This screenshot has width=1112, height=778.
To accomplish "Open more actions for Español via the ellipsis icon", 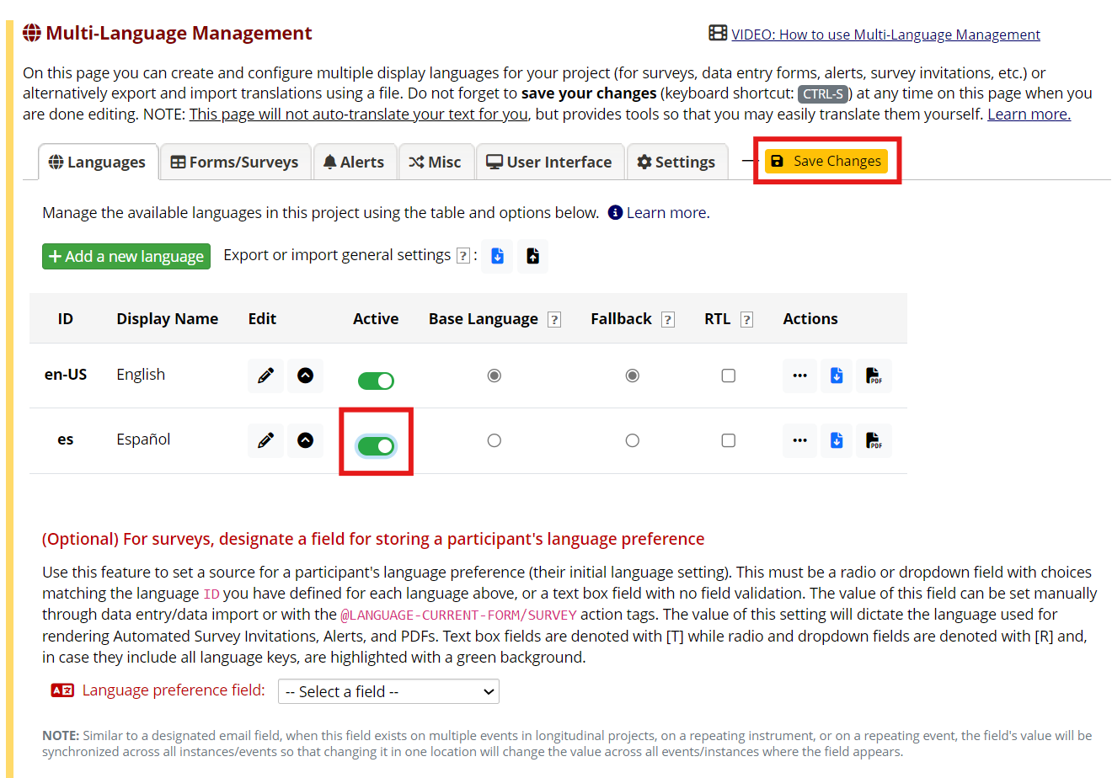I will tap(799, 440).
